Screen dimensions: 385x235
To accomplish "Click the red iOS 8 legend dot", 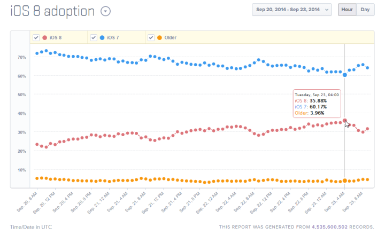I will 44,38.
